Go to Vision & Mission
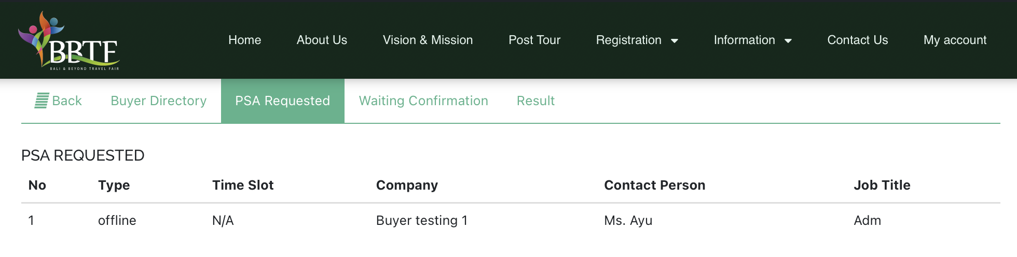 tap(428, 40)
